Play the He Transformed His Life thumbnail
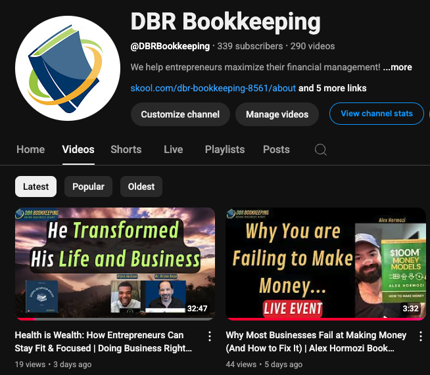430x375 pixels. [x=115, y=263]
